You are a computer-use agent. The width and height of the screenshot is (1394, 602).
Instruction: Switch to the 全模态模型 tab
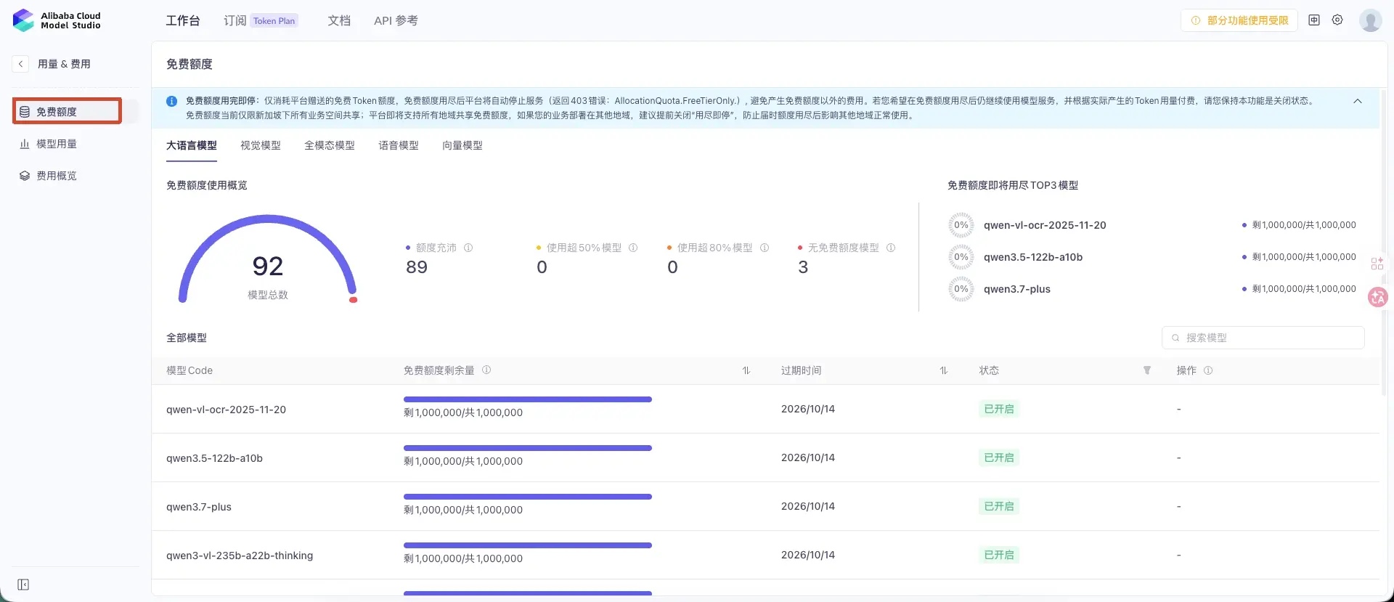click(x=330, y=145)
